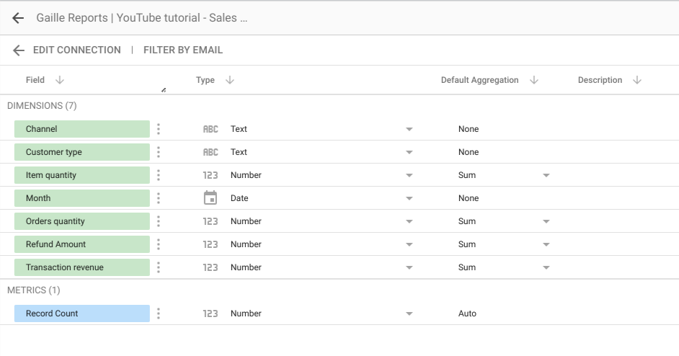Image resolution: width=679 pixels, height=356 pixels.
Task: Sort by the Default Aggregation arrow
Action: pos(533,80)
